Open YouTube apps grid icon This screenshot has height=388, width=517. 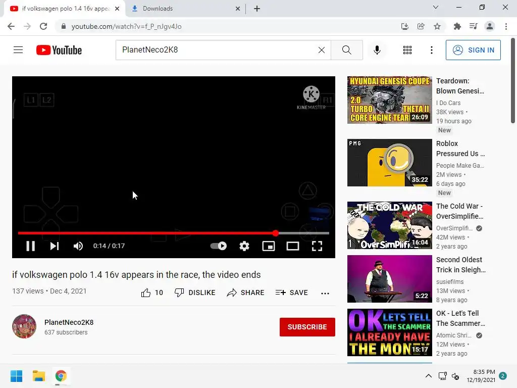coord(407,50)
